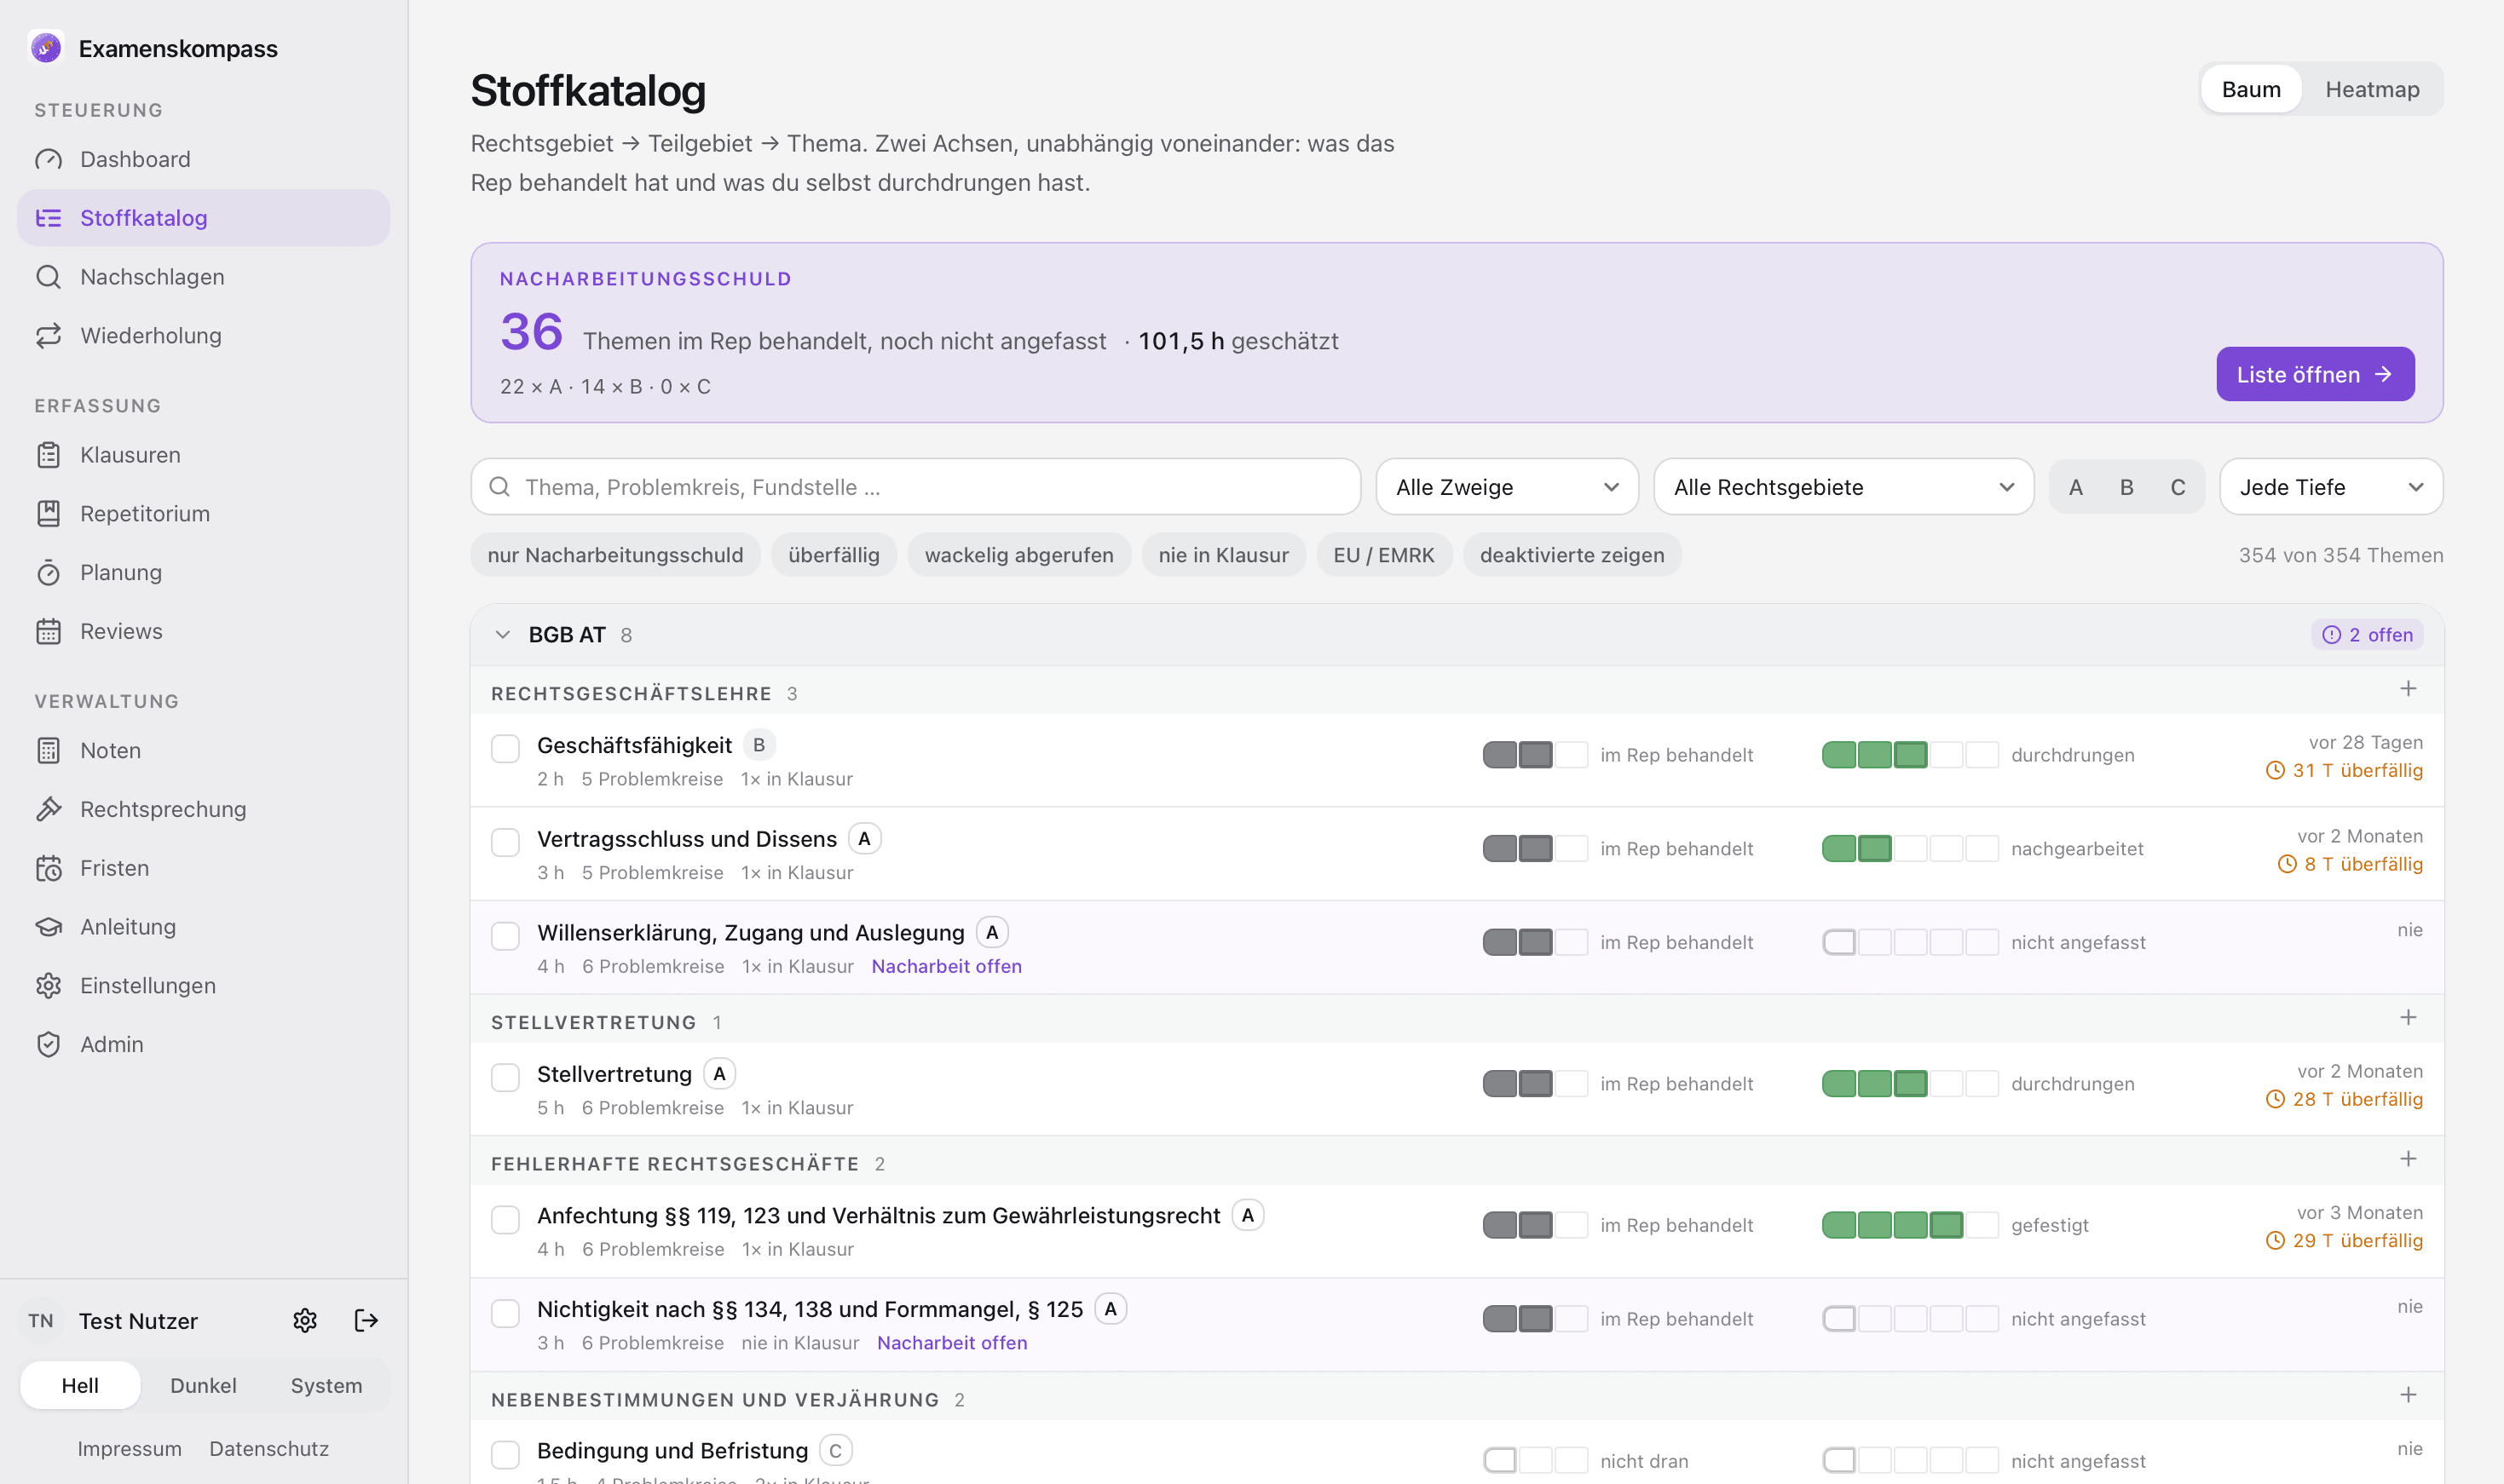This screenshot has height=1484, width=2504.
Task: Filter by relevance level A
Action: 2076,487
